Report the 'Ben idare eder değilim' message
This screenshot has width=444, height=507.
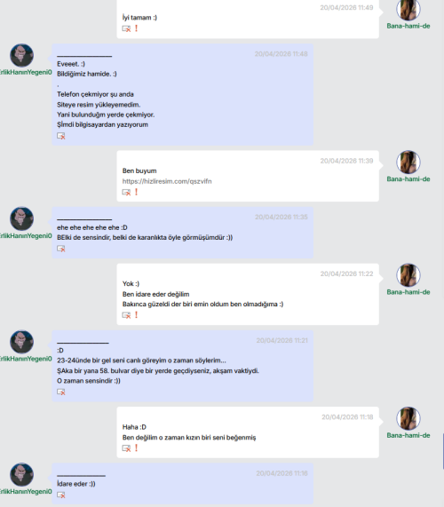point(136,315)
